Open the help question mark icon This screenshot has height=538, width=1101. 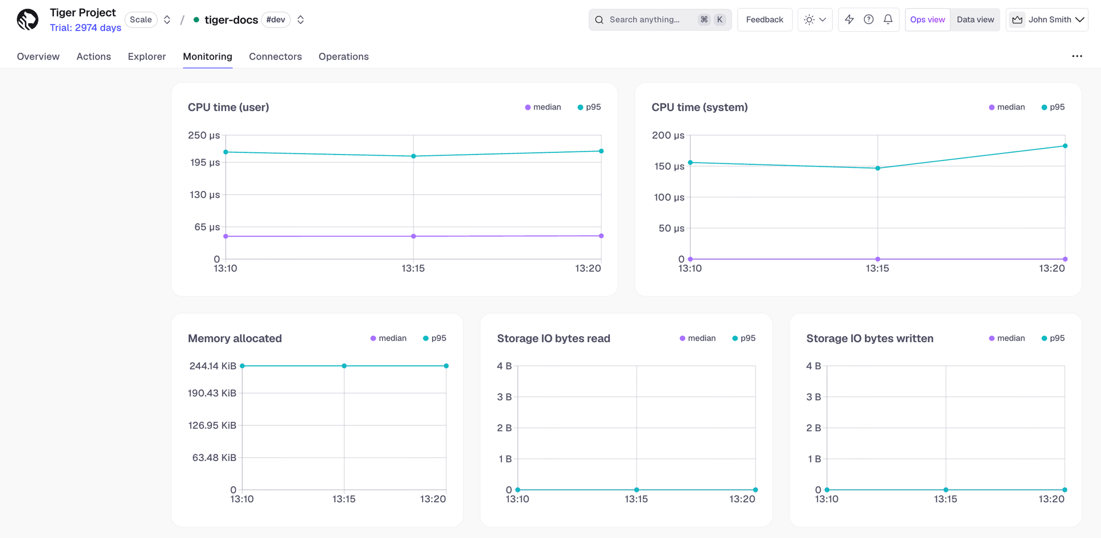click(x=869, y=20)
